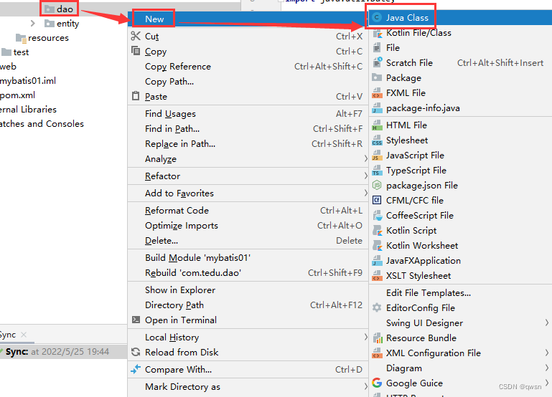The image size is (552, 397).
Task: Open the Refactor submenu arrow
Action: click(x=365, y=176)
